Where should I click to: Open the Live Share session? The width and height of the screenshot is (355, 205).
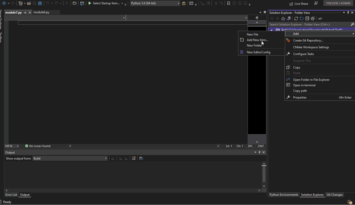pyautogui.click(x=299, y=3)
